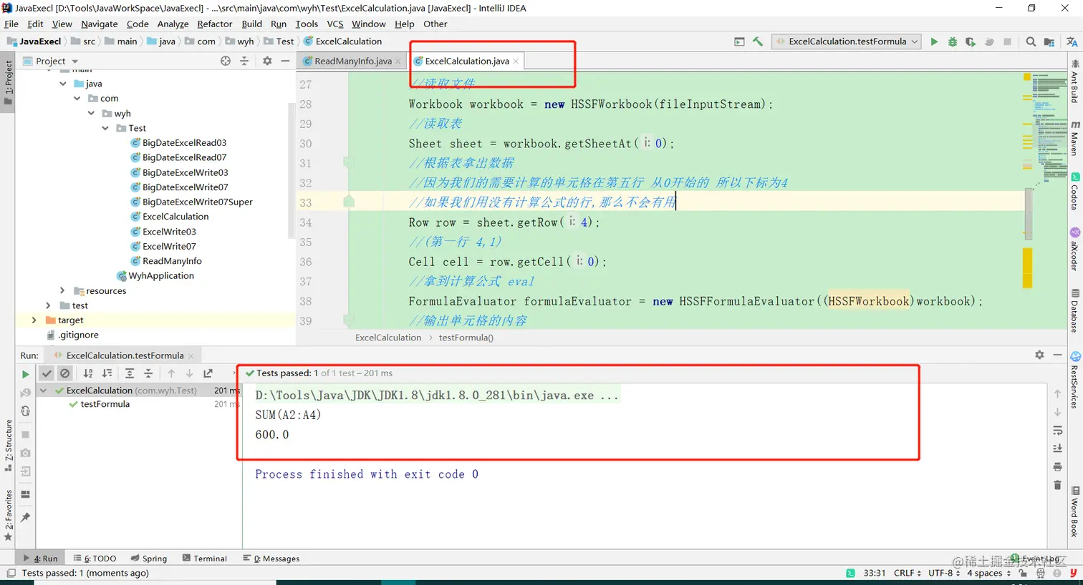Screen dimensions: 1083x585
Task: Expand all test results
Action: [x=130, y=373]
